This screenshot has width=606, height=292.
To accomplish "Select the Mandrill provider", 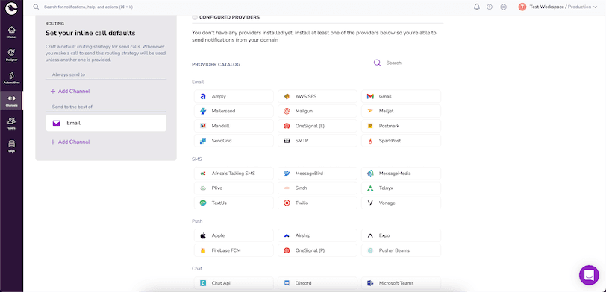I will click(x=234, y=126).
